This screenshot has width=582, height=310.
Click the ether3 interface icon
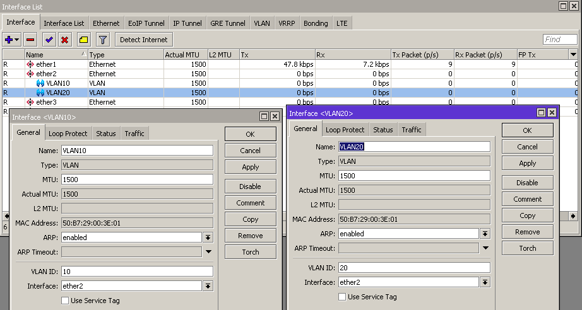pos(30,102)
